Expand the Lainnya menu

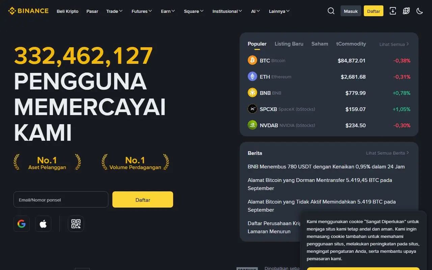[279, 11]
